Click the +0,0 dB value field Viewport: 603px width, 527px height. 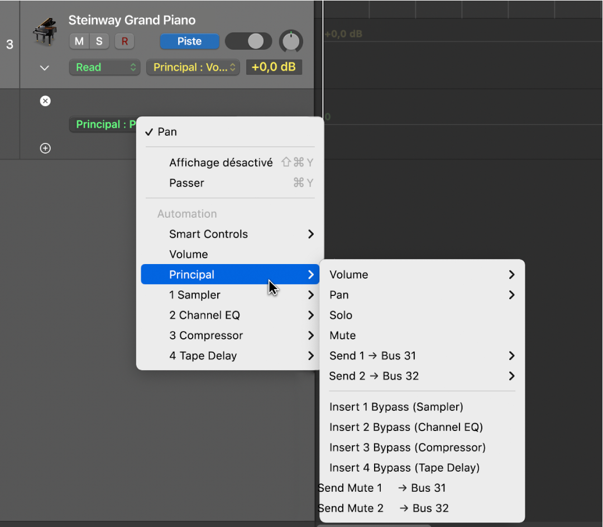pos(274,68)
